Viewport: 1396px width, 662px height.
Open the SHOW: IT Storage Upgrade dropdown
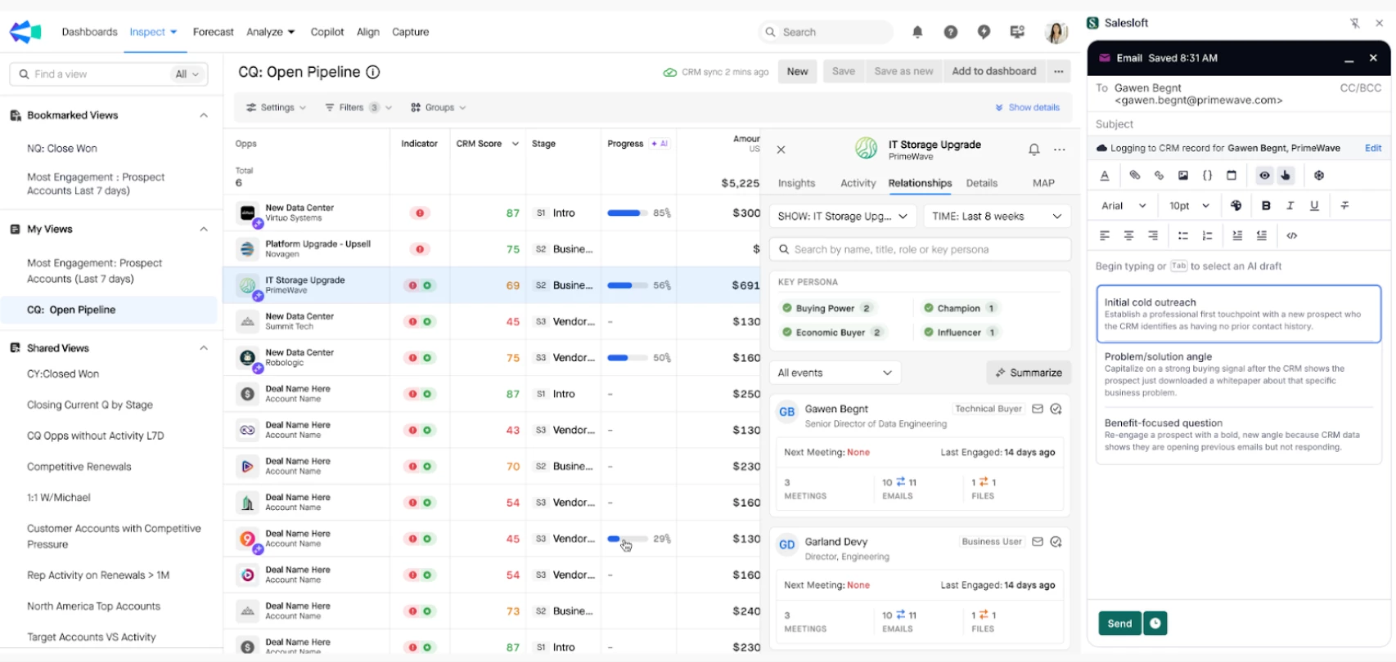[843, 216]
